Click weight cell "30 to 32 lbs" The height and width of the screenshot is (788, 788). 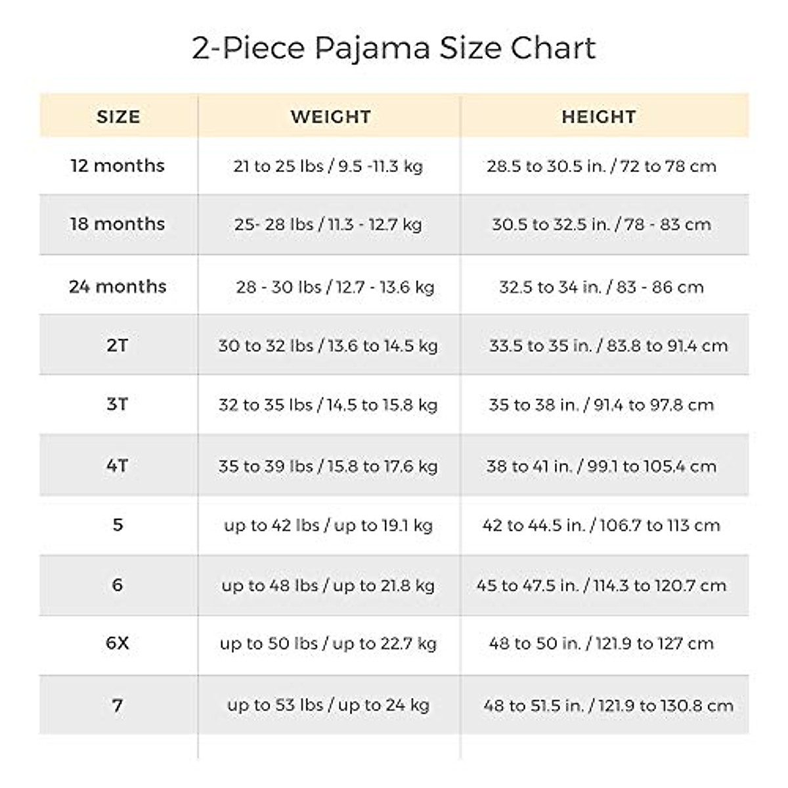click(x=328, y=346)
